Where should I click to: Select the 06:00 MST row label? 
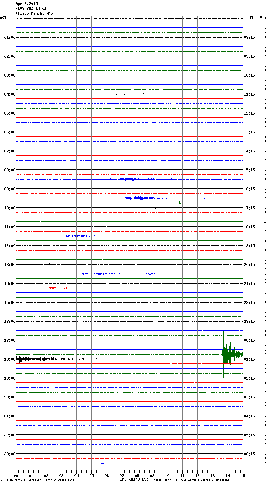pos(10,132)
